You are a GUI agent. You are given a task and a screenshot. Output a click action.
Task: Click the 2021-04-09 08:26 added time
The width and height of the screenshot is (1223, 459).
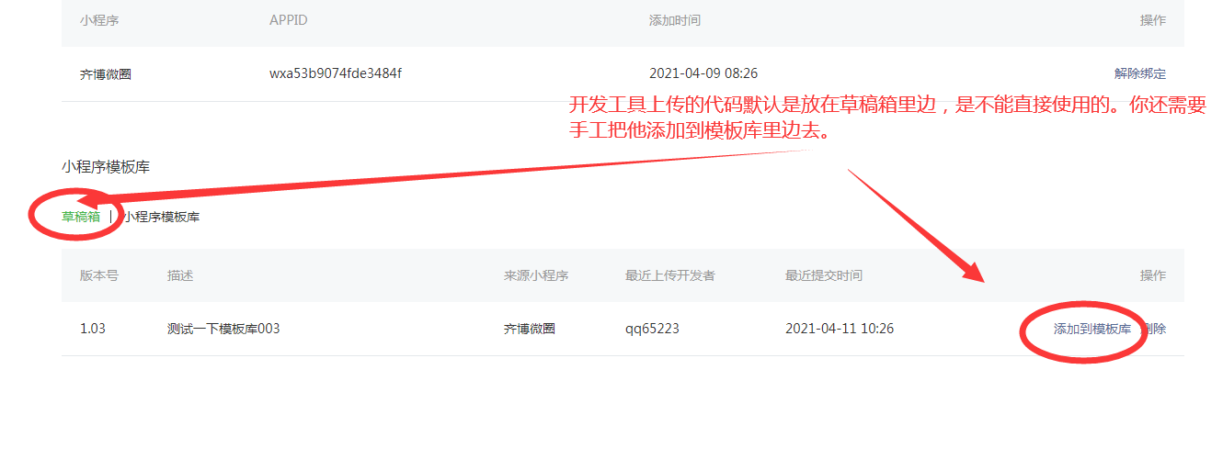coord(703,73)
